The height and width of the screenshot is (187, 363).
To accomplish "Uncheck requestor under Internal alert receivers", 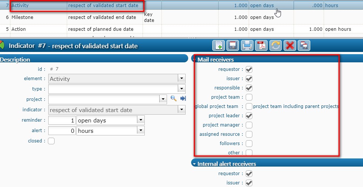I will point(249,173).
